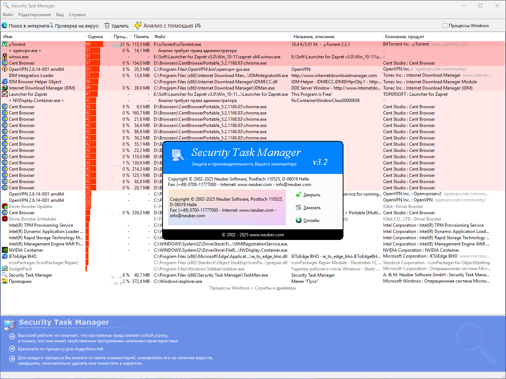The image size is (506, 379).
Task: Open the www.utorrent.com link
Action: (449, 44)
